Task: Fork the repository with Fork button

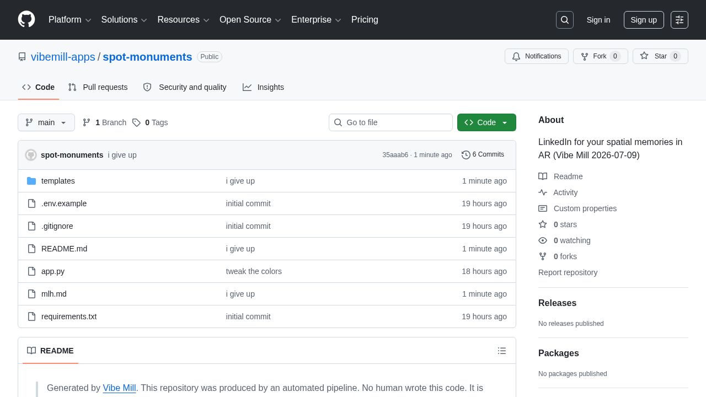Action: [600, 56]
